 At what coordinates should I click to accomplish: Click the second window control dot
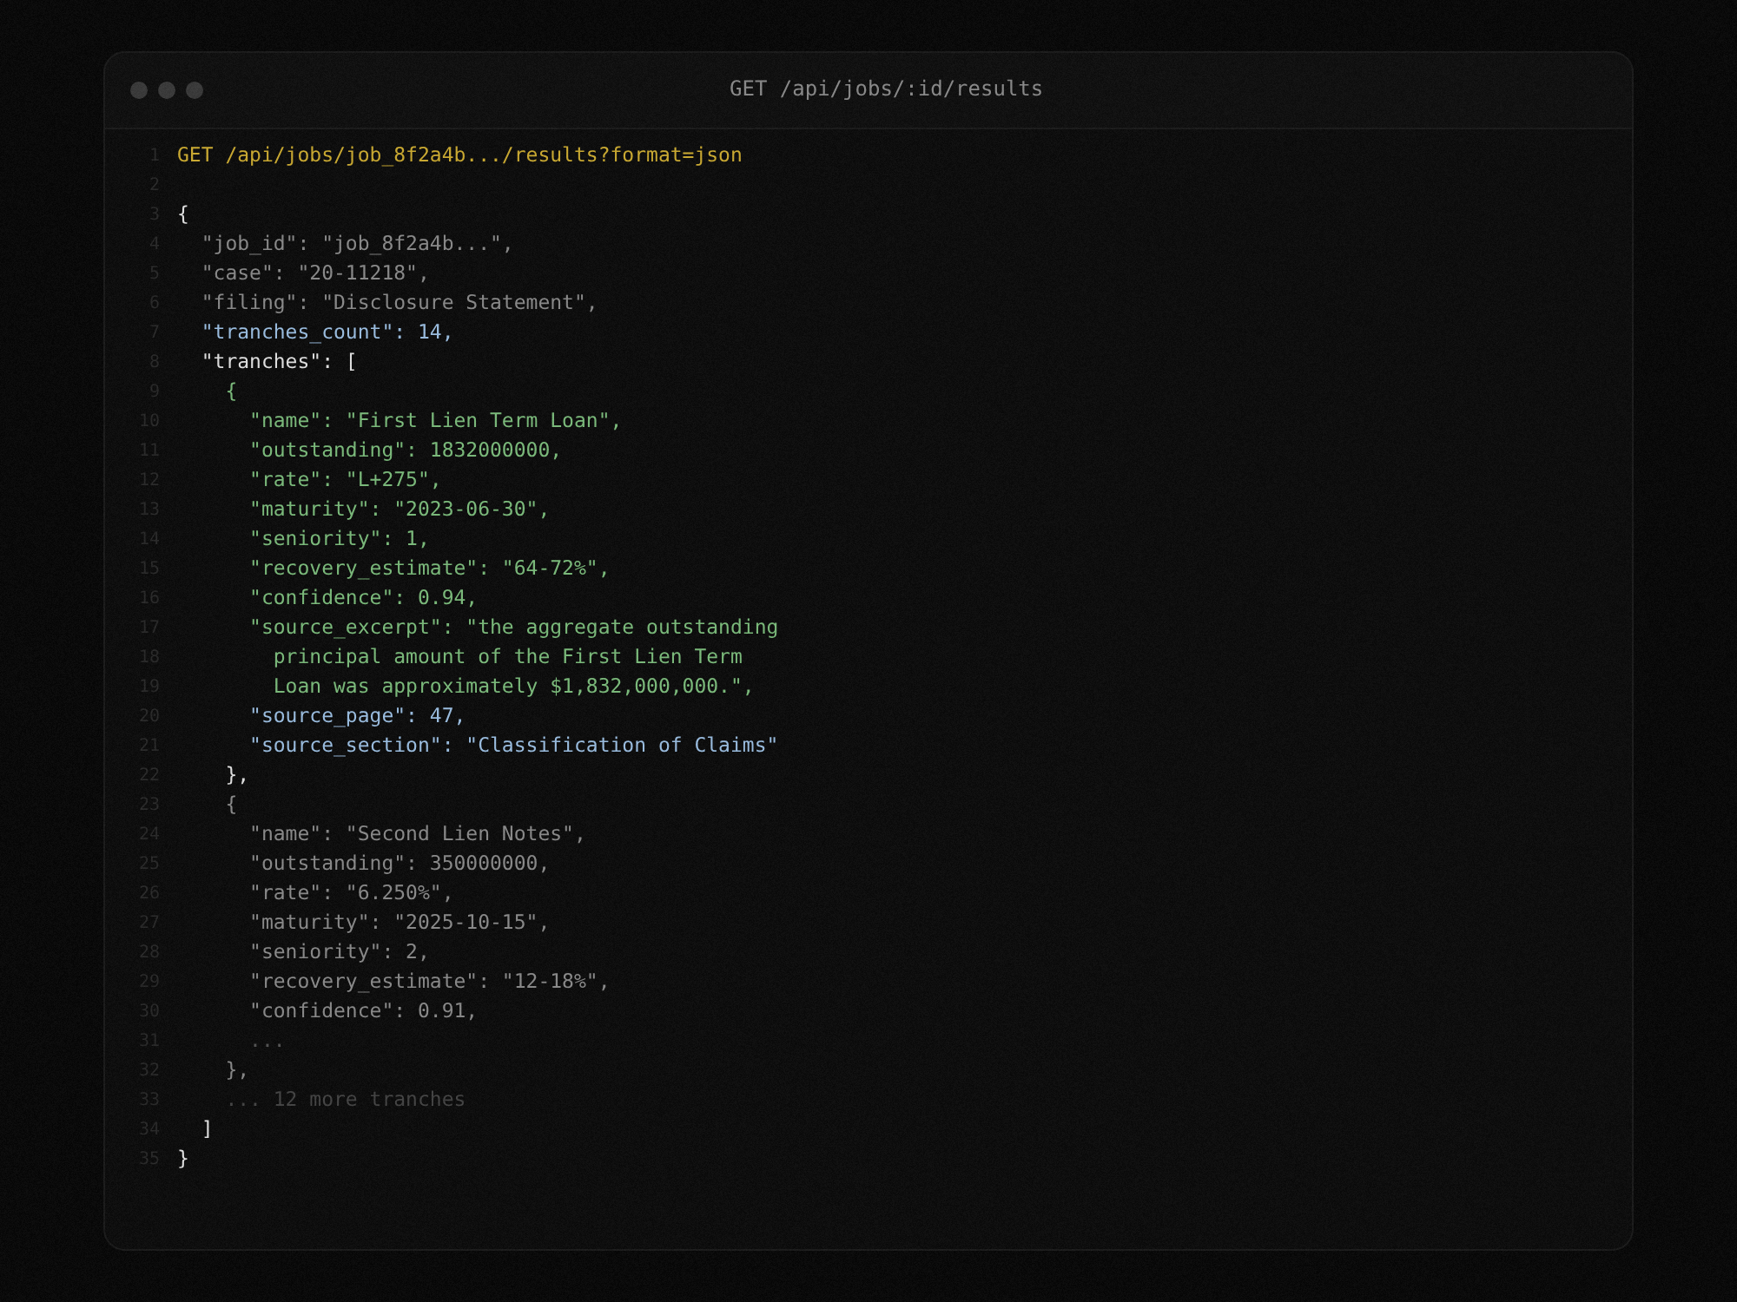(167, 90)
